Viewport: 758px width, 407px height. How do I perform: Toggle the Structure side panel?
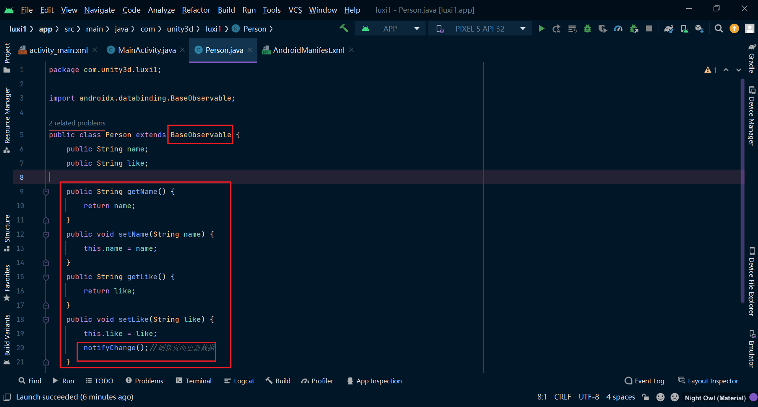click(x=7, y=233)
